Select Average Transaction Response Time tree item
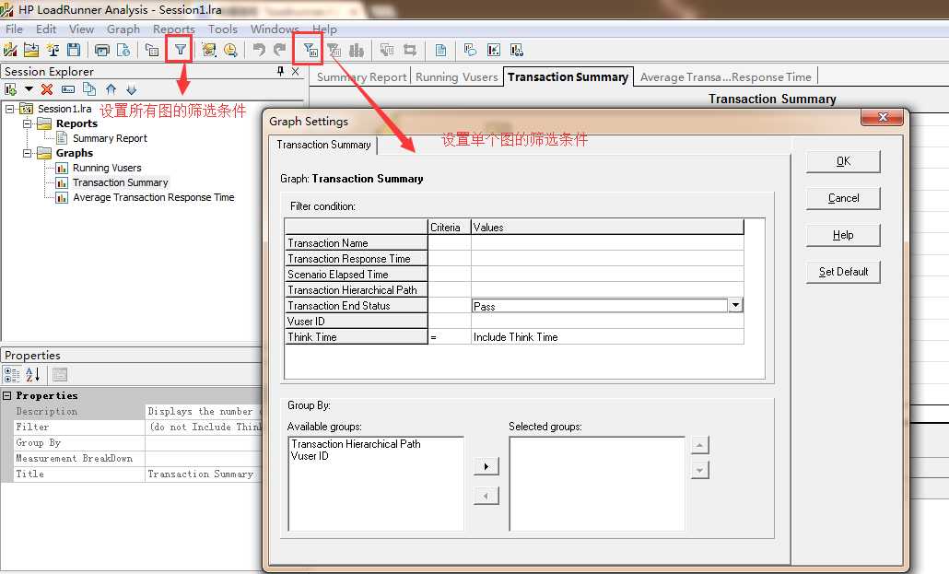949x574 pixels. (x=153, y=197)
